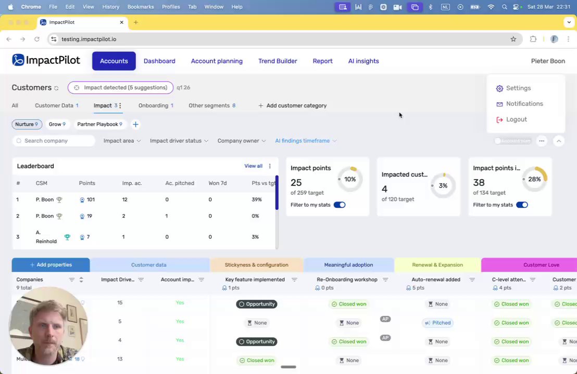The width and height of the screenshot is (577, 374).
Task: Click the Add properties button
Action: tap(51, 265)
